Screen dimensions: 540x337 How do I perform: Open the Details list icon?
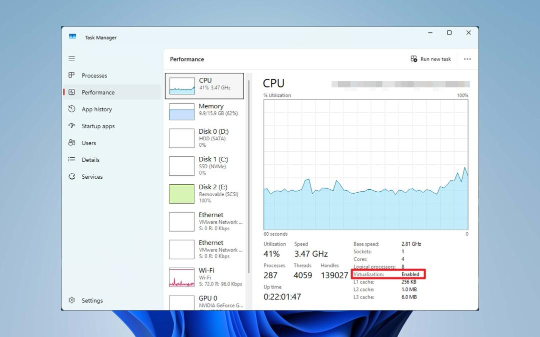tap(71, 159)
